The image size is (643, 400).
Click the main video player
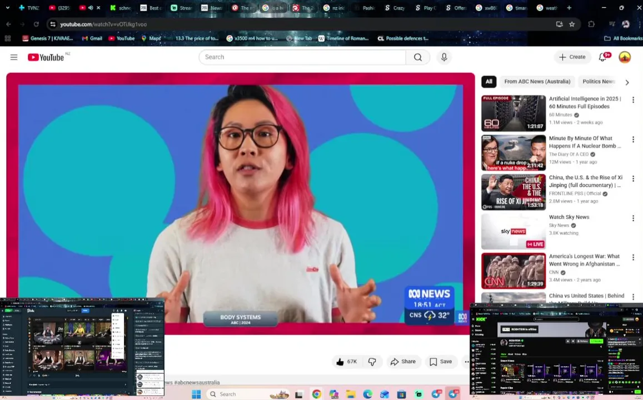[x=240, y=204]
